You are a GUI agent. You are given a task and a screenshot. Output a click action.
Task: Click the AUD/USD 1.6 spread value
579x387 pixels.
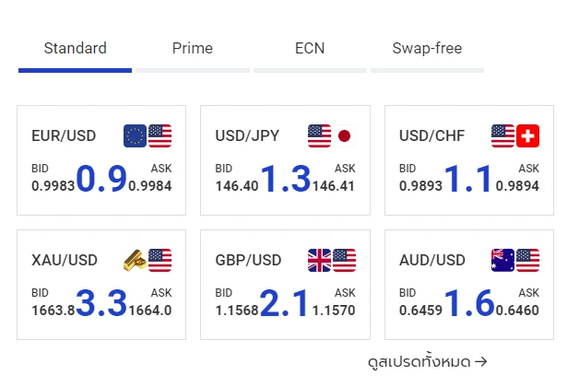[469, 303]
